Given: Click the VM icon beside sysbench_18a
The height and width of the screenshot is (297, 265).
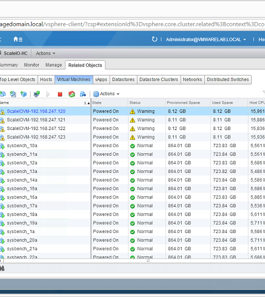Looking at the screenshot, I should click(x=2, y=214).
